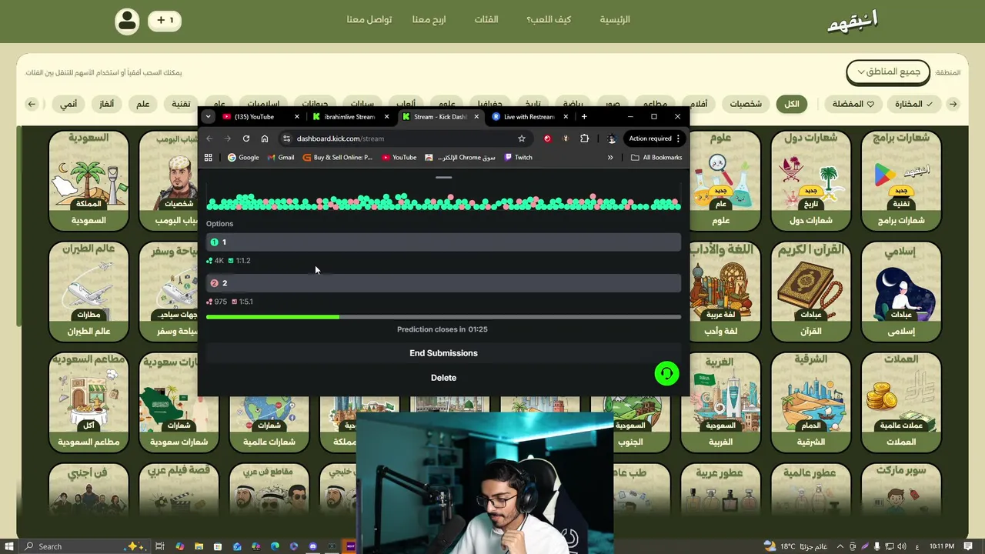Image resolution: width=985 pixels, height=554 pixels.
Task: Open اربح معنا in the site menu
Action: (x=429, y=20)
